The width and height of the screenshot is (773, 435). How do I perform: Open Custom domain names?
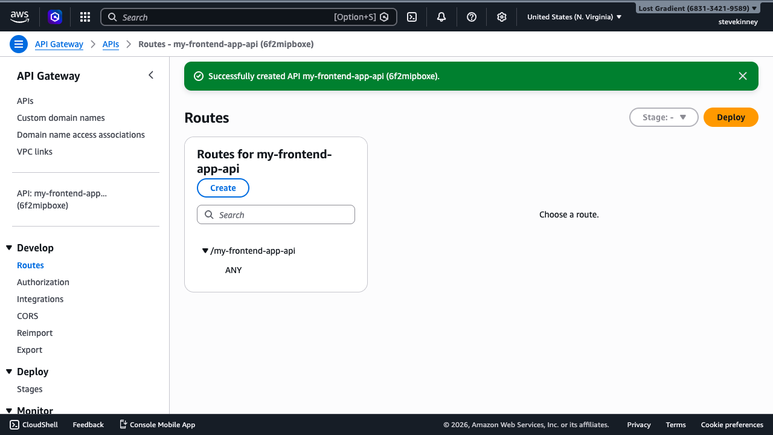coord(61,118)
